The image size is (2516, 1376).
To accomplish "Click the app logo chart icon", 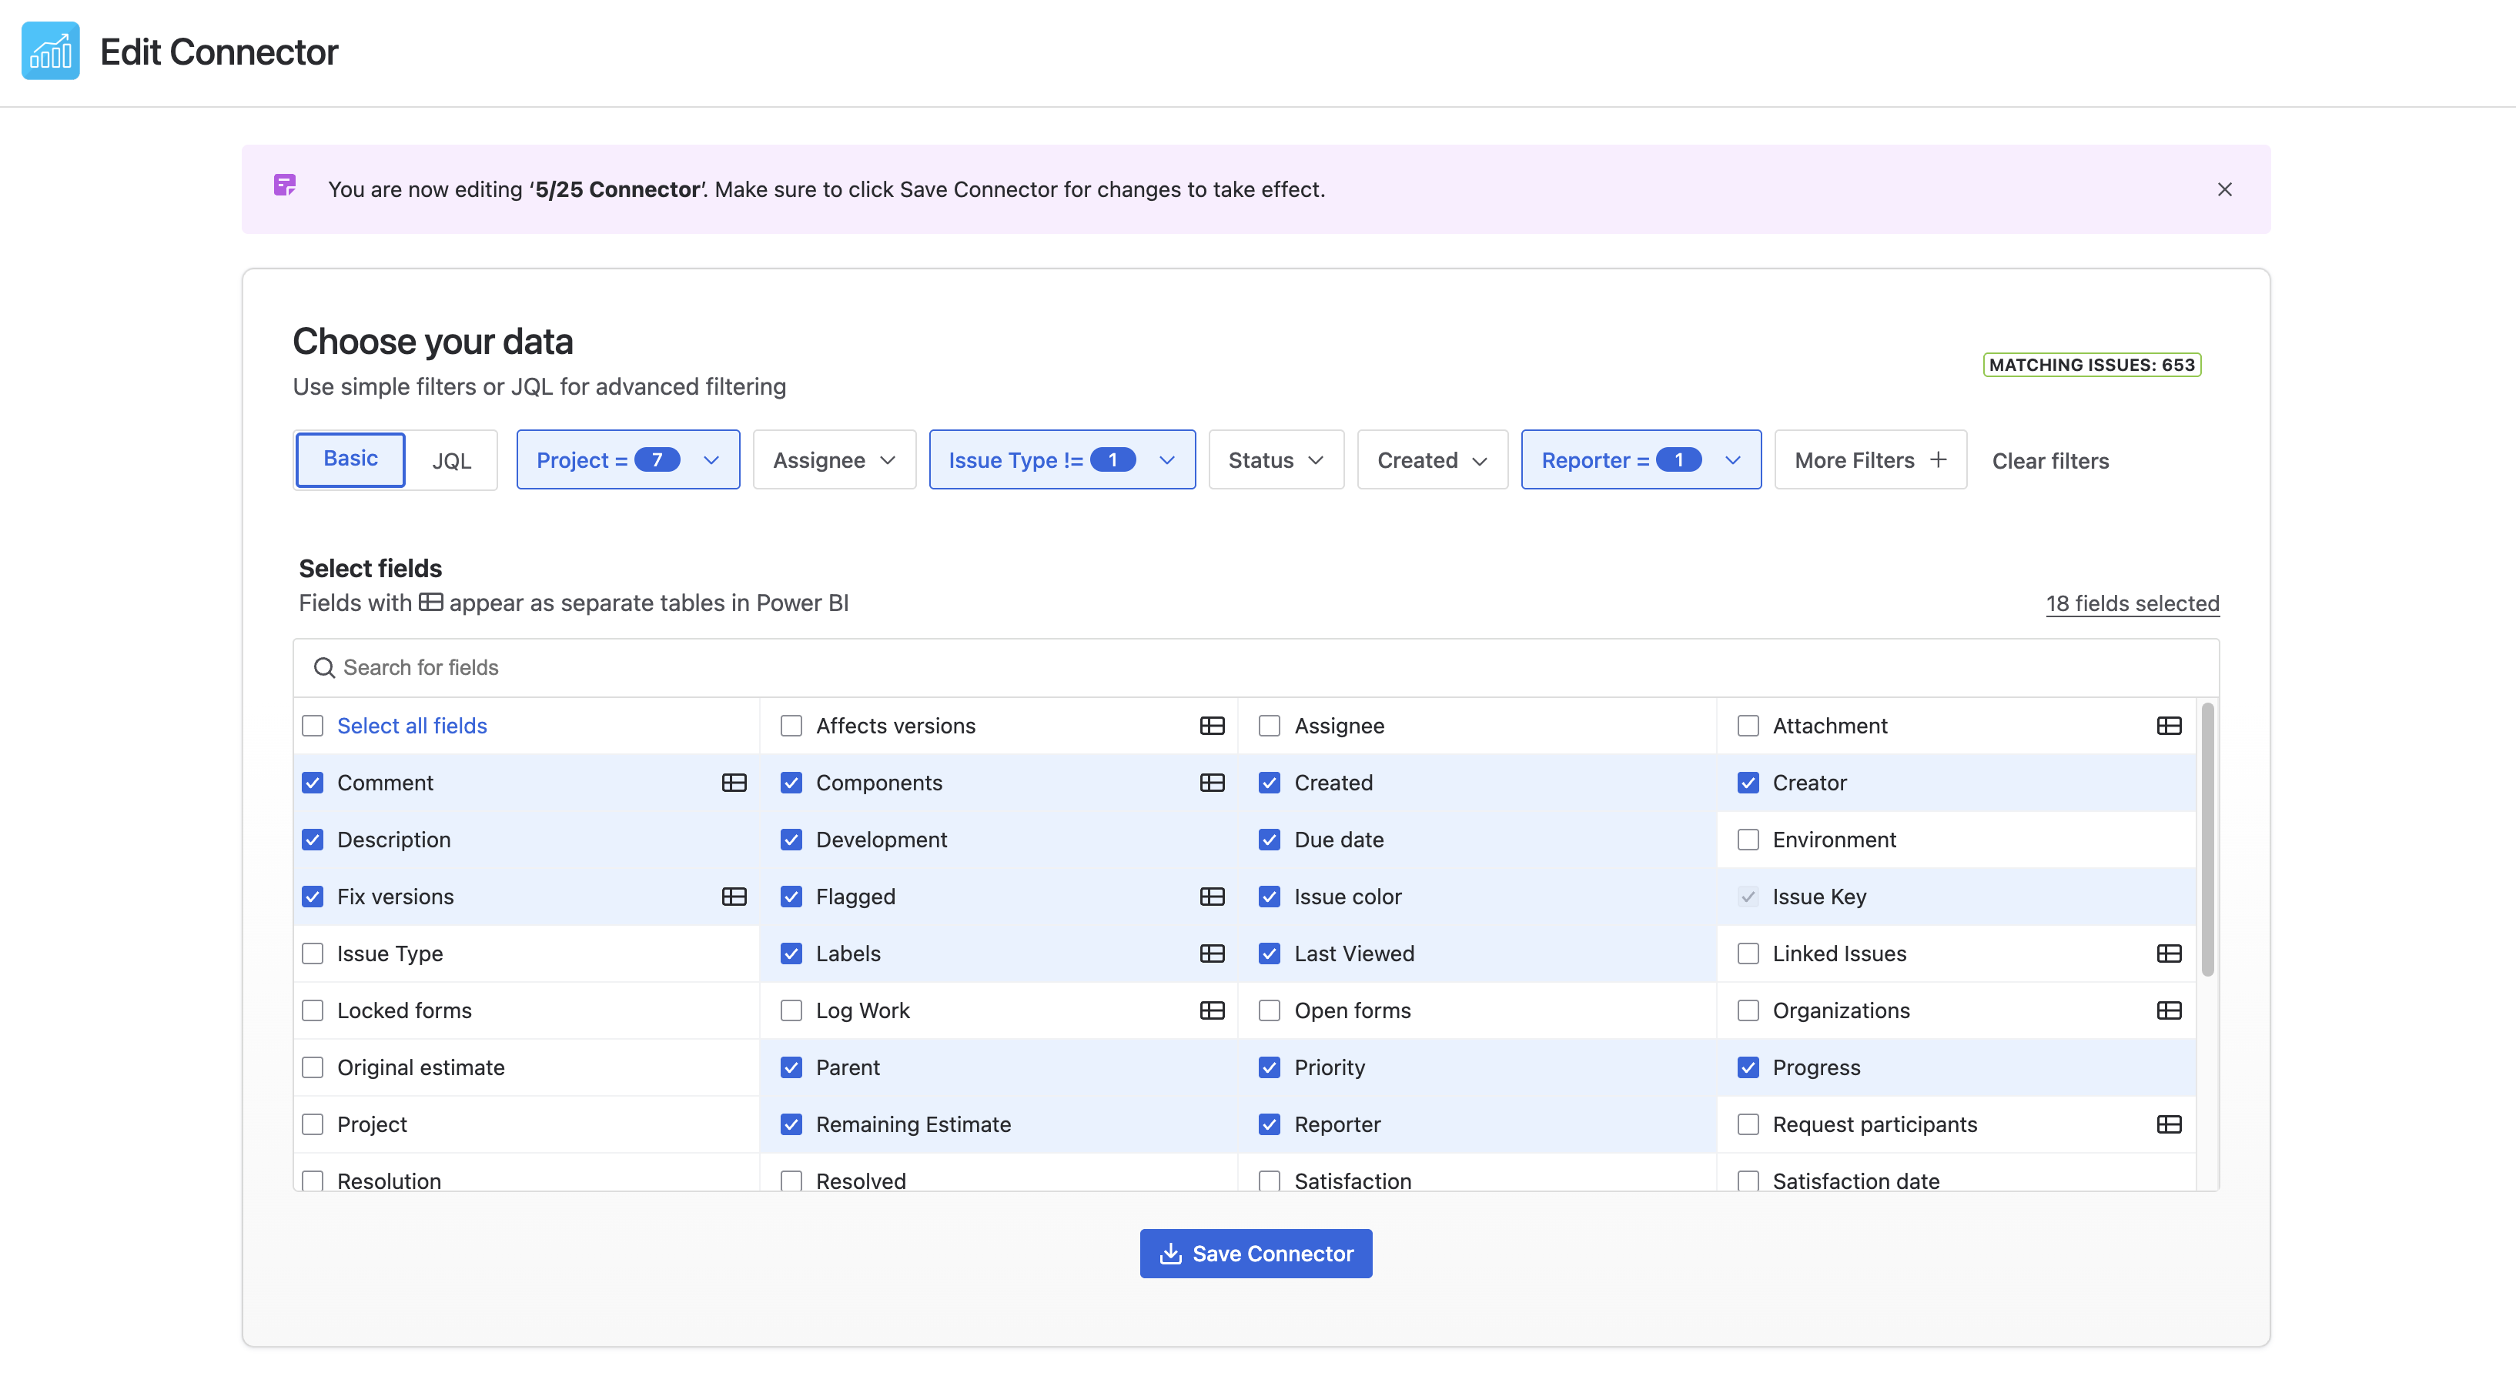I will pos(50,51).
